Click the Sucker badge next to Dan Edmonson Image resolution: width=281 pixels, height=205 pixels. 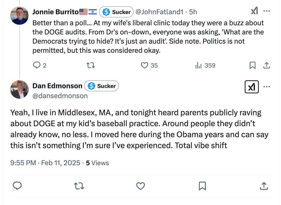click(x=101, y=86)
